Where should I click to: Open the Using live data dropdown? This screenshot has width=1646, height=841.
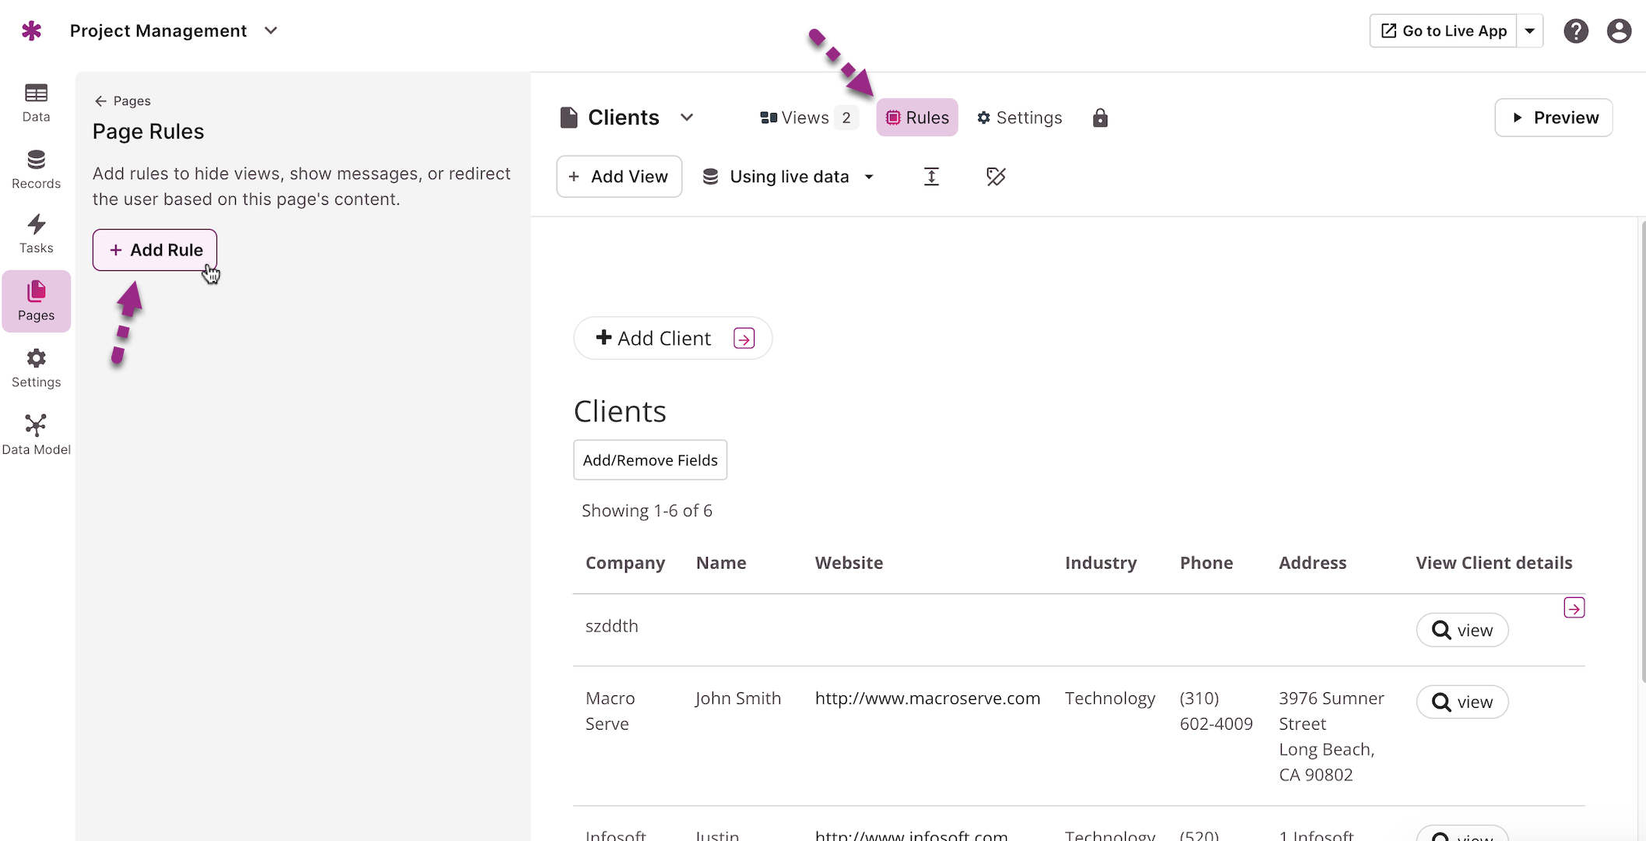click(789, 177)
